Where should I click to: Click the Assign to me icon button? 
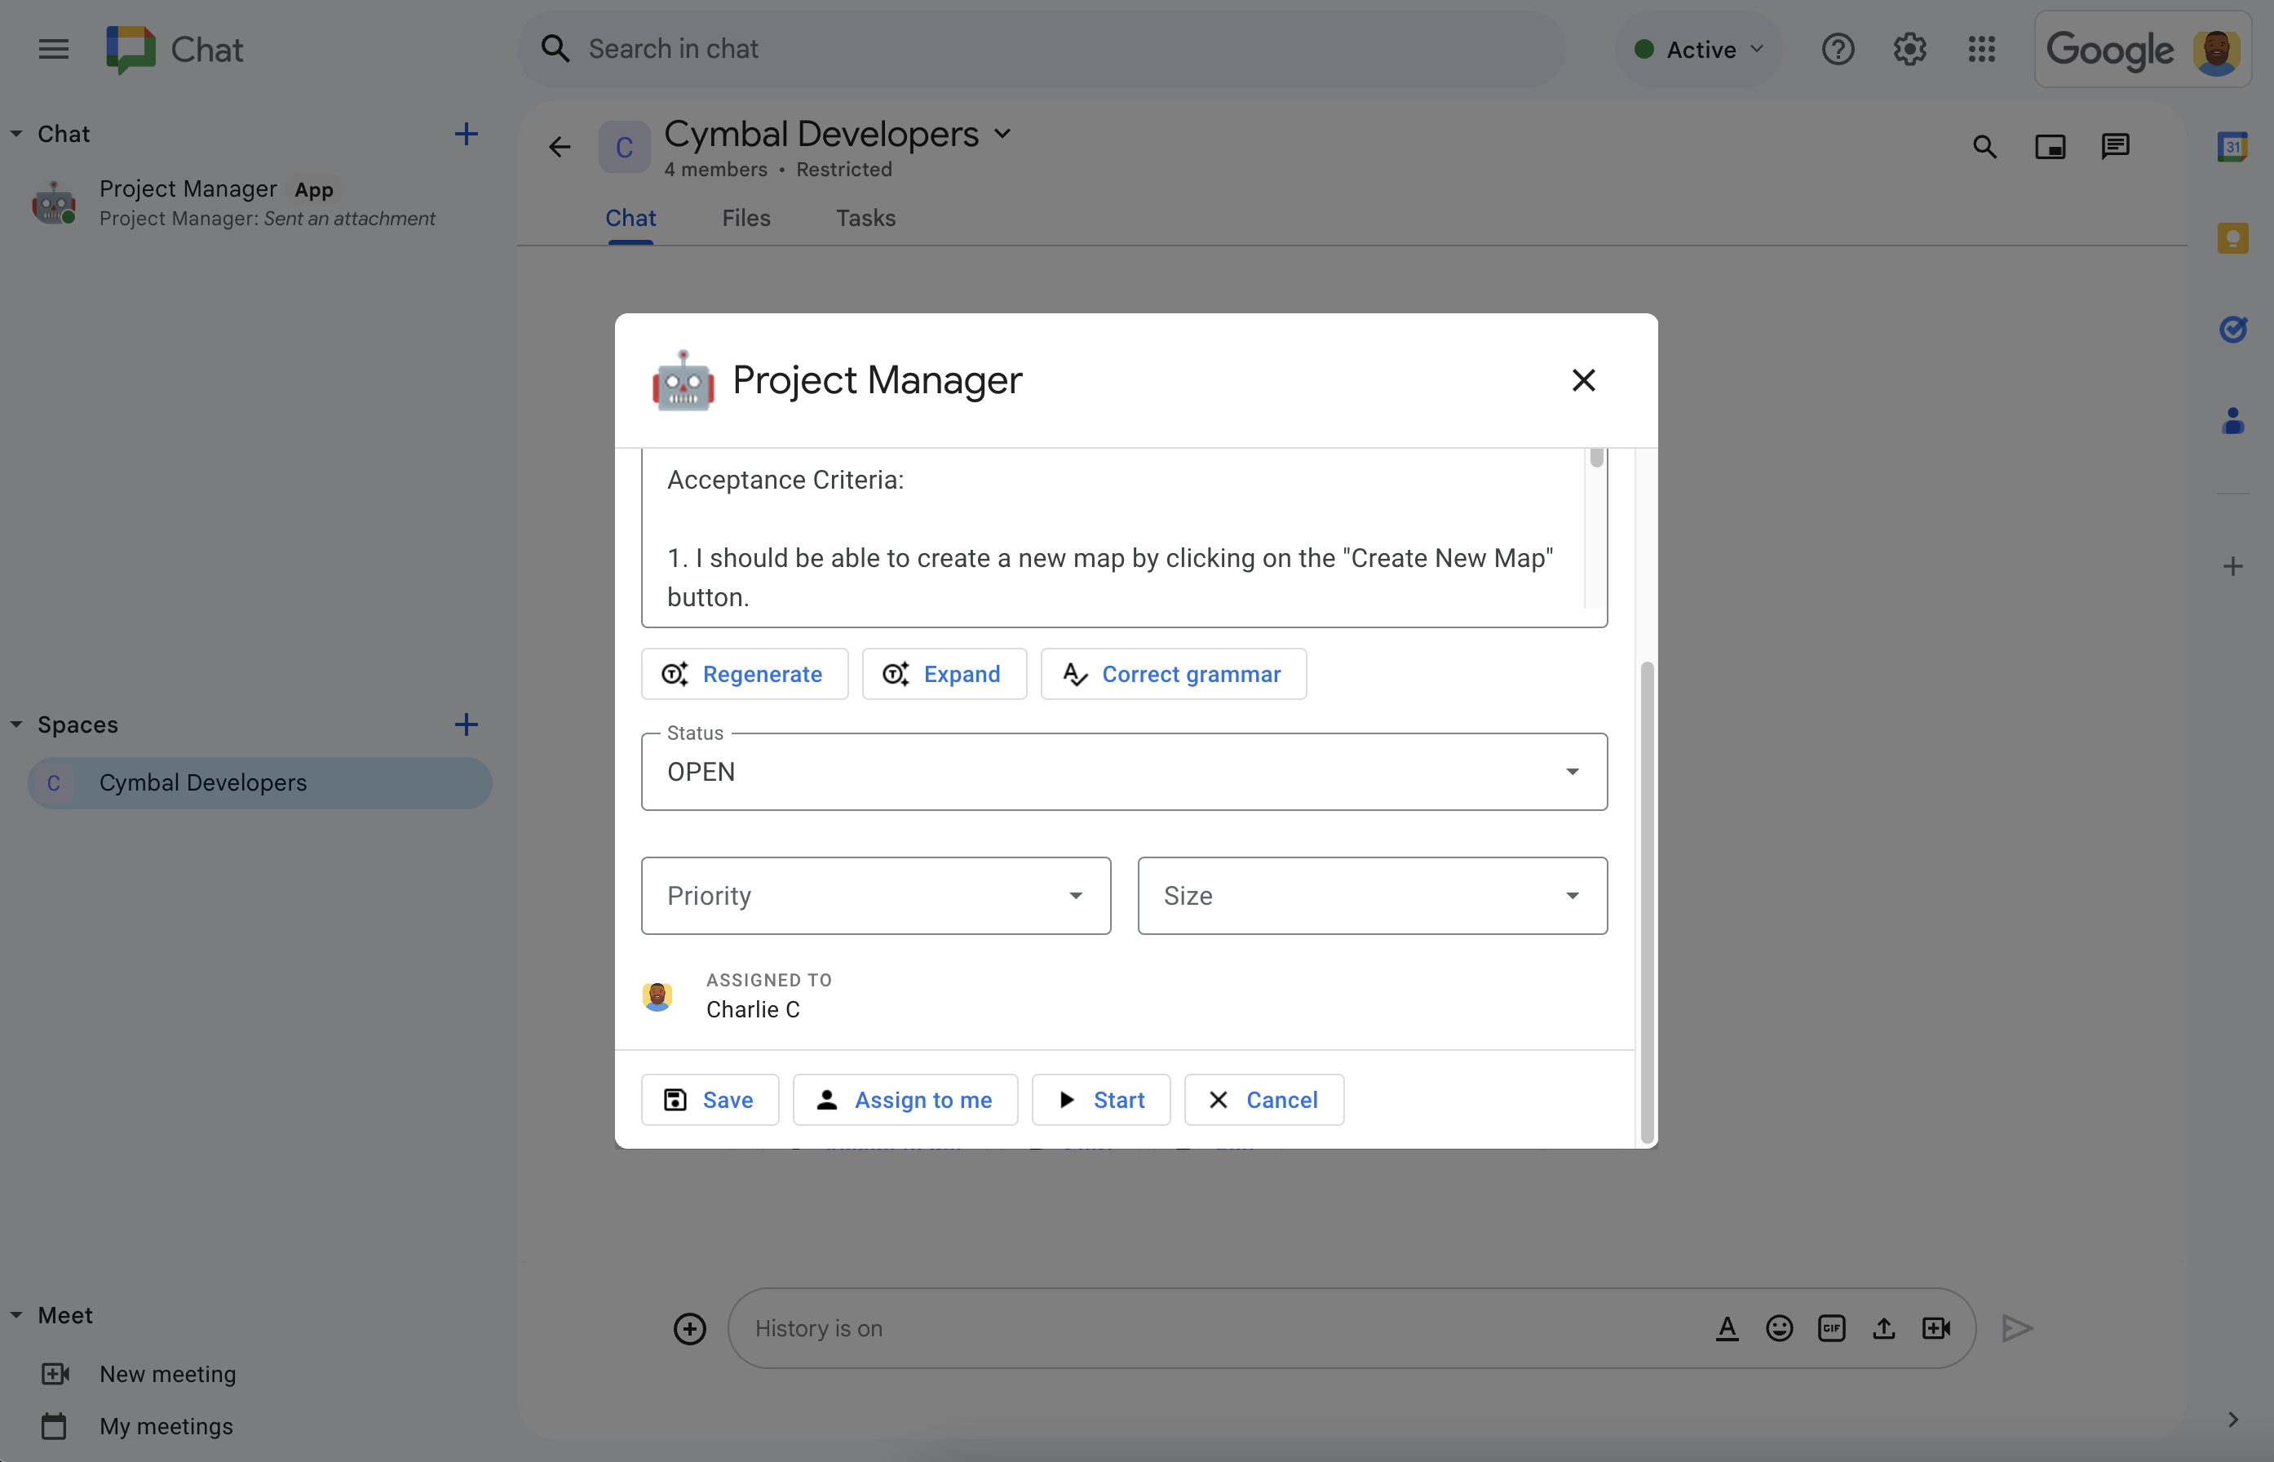(x=825, y=1099)
